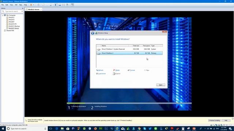The image size is (234, 131).
Task: Click the Refresh link
Action: (100, 70)
